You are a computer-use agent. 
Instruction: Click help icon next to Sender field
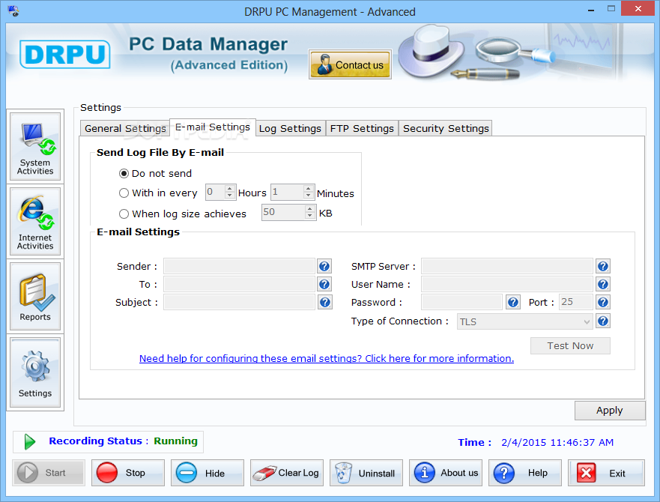click(324, 266)
